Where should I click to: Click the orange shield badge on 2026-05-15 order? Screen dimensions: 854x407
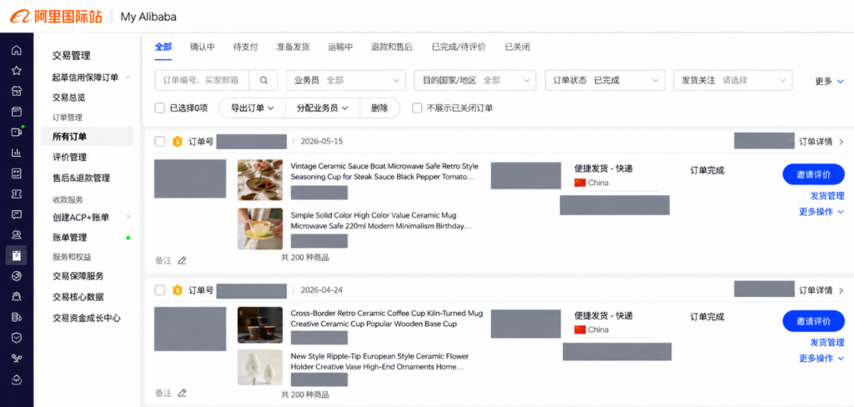177,142
